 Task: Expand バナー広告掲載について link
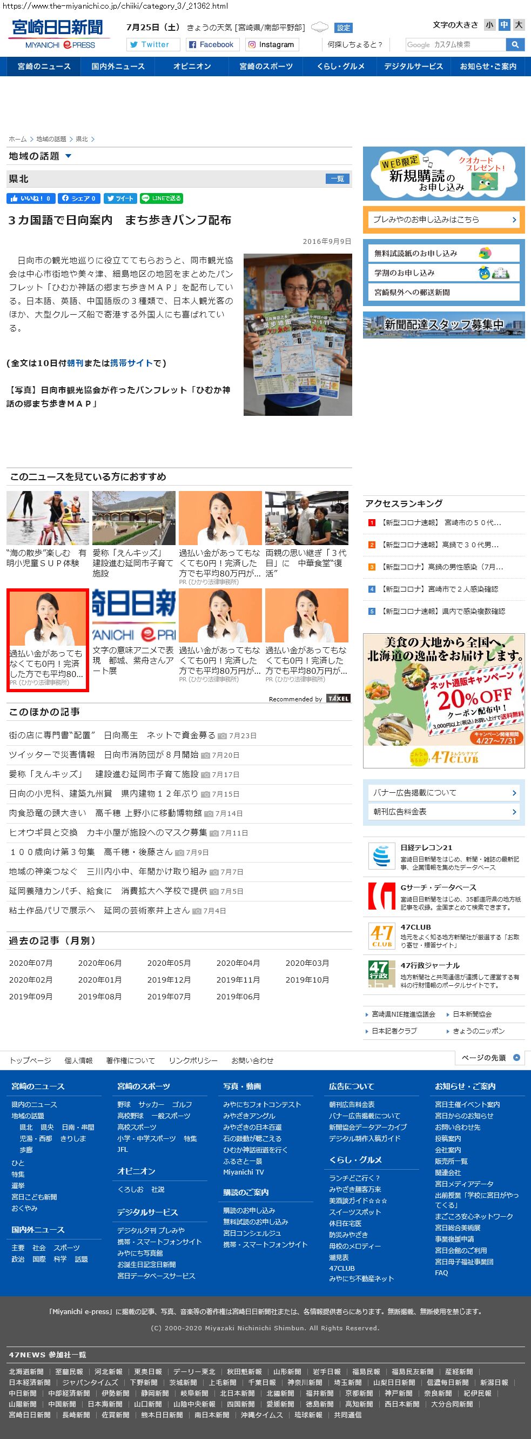[444, 793]
